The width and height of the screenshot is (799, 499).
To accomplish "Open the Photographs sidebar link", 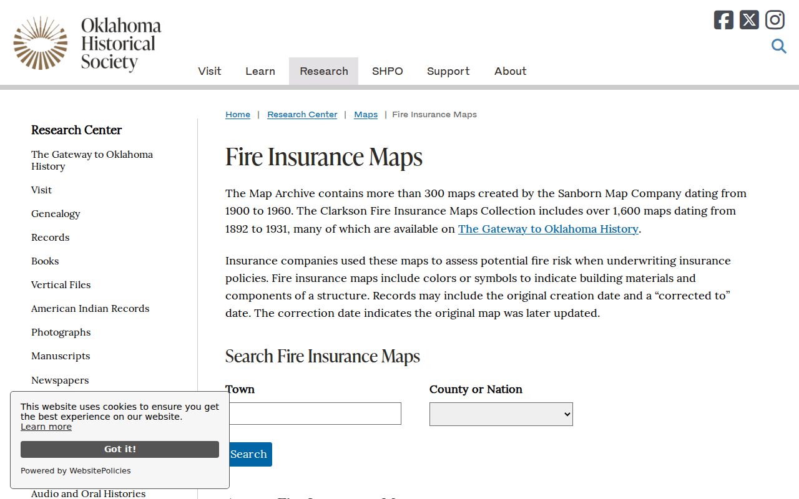I will click(x=61, y=332).
